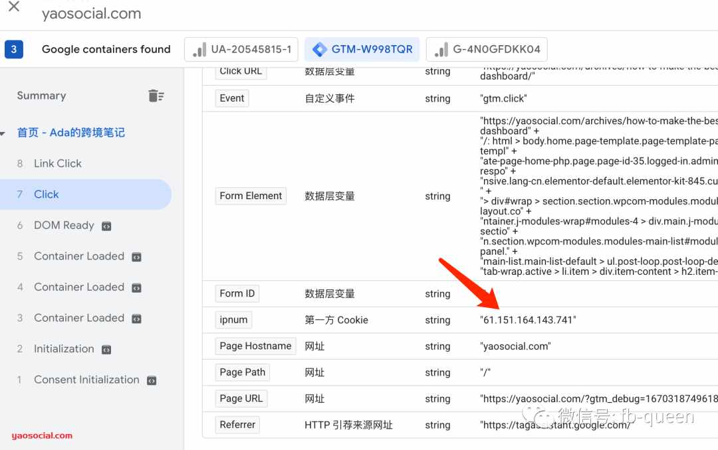718x450 pixels.
Task: Click the ipnum variable chip
Action: (x=233, y=320)
